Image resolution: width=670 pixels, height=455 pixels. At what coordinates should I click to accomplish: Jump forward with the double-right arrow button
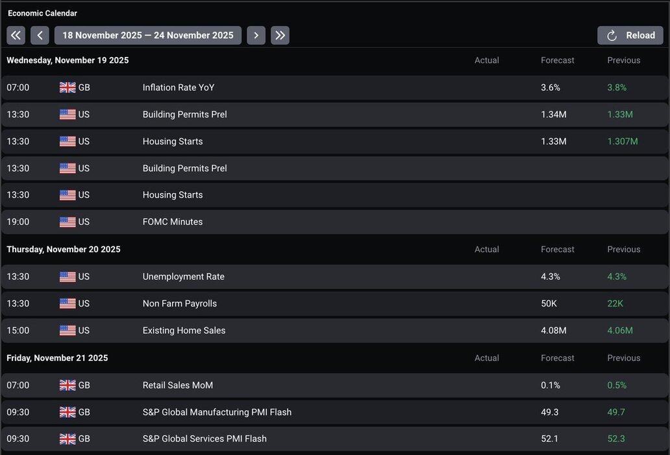point(280,36)
